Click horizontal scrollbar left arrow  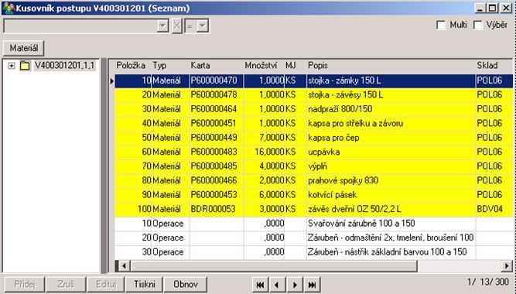point(124,265)
